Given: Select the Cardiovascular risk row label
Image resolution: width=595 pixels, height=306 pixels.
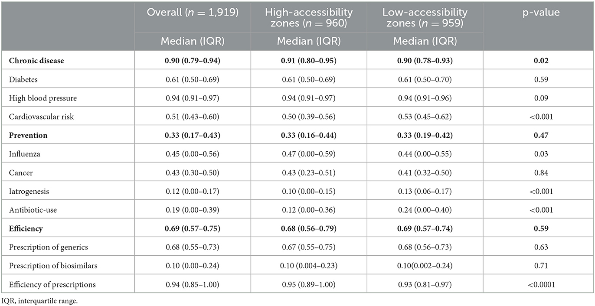Looking at the screenshot, I should click(42, 117).
